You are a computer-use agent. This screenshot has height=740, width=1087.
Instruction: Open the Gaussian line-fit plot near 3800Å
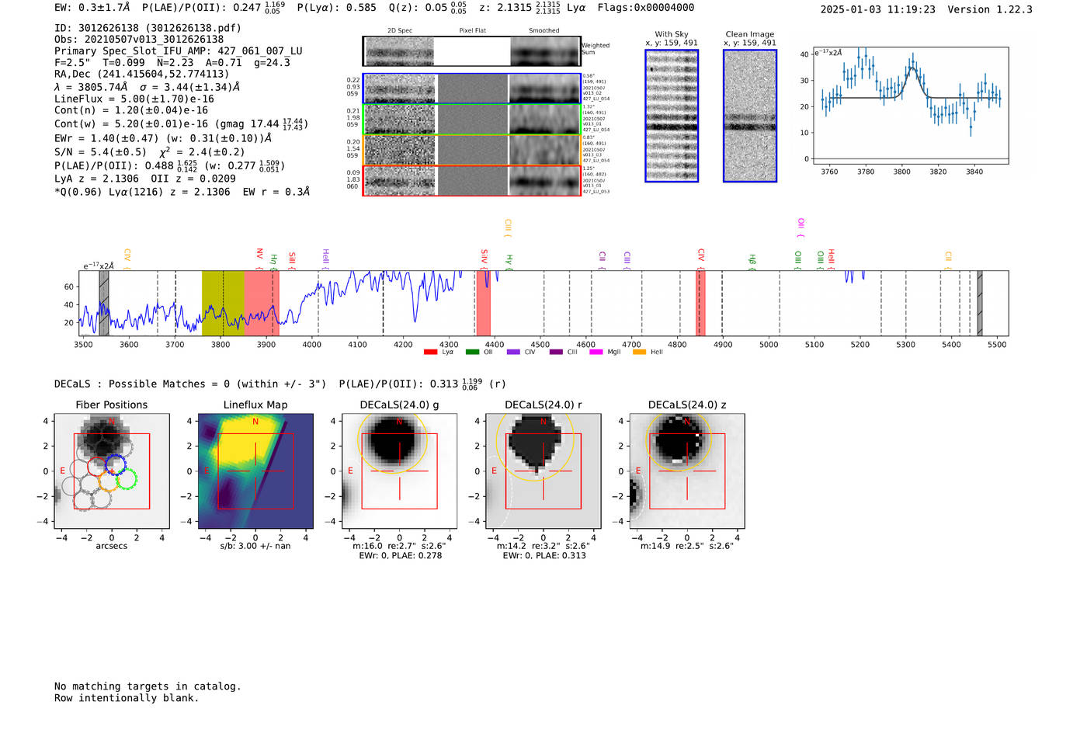pyautogui.click(x=910, y=106)
